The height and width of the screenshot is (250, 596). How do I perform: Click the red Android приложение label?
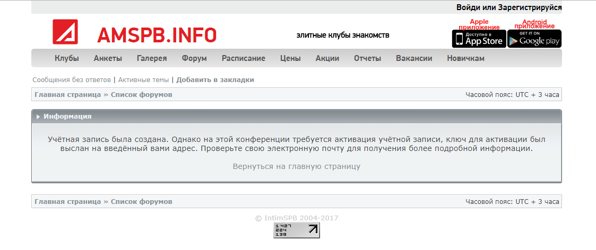[534, 24]
